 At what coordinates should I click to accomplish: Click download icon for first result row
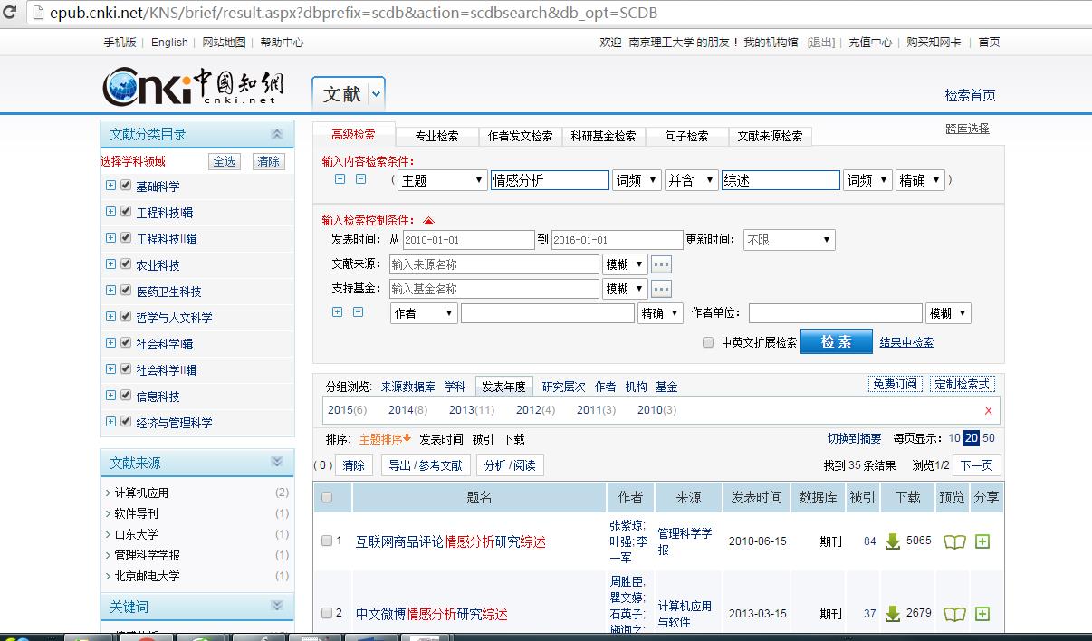893,541
